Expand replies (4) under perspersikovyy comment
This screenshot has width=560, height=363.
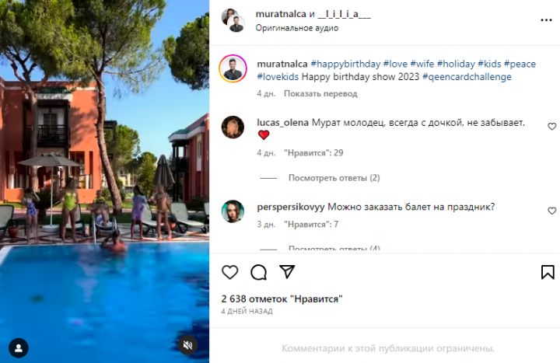[x=334, y=248]
